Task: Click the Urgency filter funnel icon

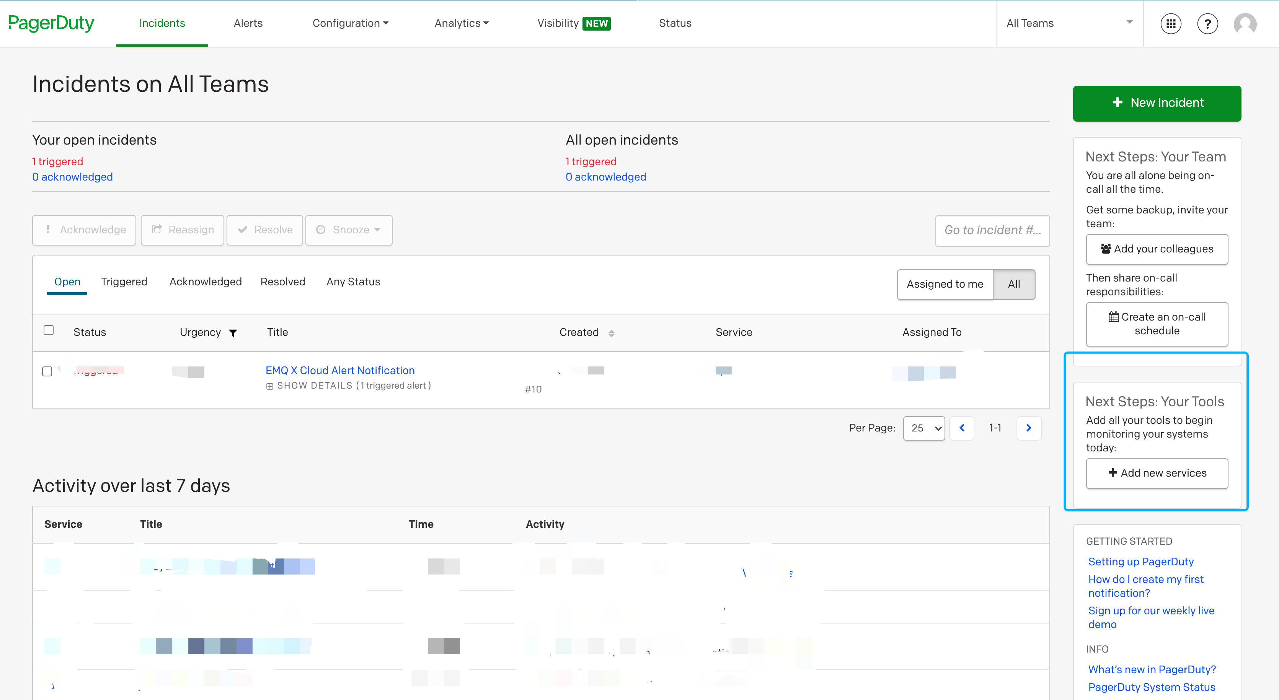Action: click(233, 333)
